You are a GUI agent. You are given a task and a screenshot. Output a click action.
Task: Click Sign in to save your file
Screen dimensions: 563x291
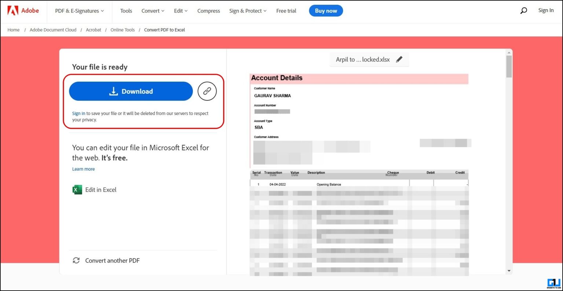pyautogui.click(x=78, y=113)
